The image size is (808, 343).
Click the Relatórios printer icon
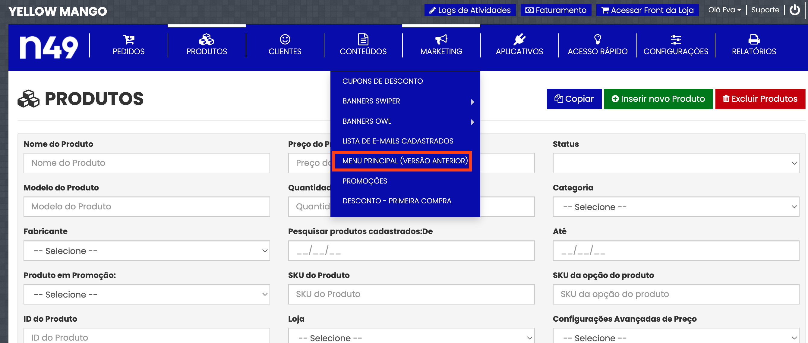(x=754, y=39)
